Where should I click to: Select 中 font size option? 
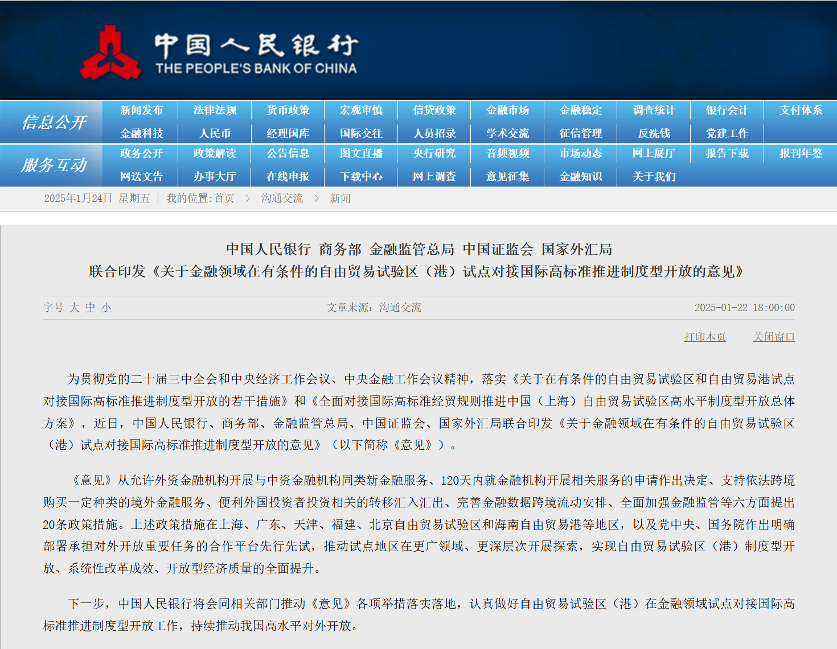pyautogui.click(x=89, y=308)
